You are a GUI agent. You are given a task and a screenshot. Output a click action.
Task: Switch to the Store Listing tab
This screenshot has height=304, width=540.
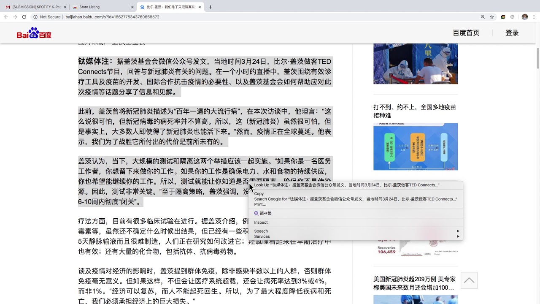point(103,7)
